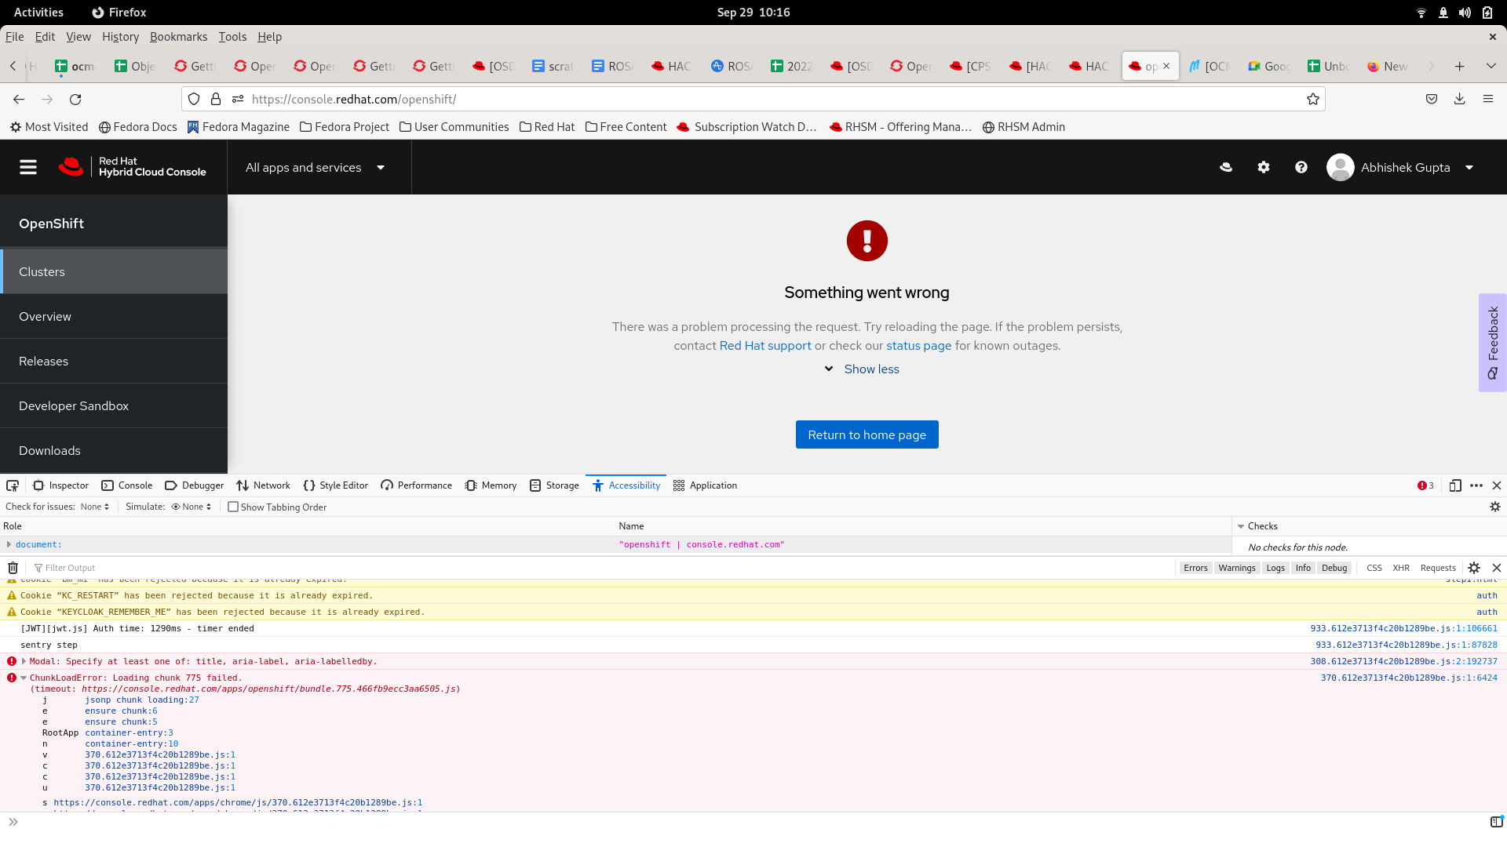Expand the document accessibility tree node
The image size is (1507, 847).
(x=9, y=544)
